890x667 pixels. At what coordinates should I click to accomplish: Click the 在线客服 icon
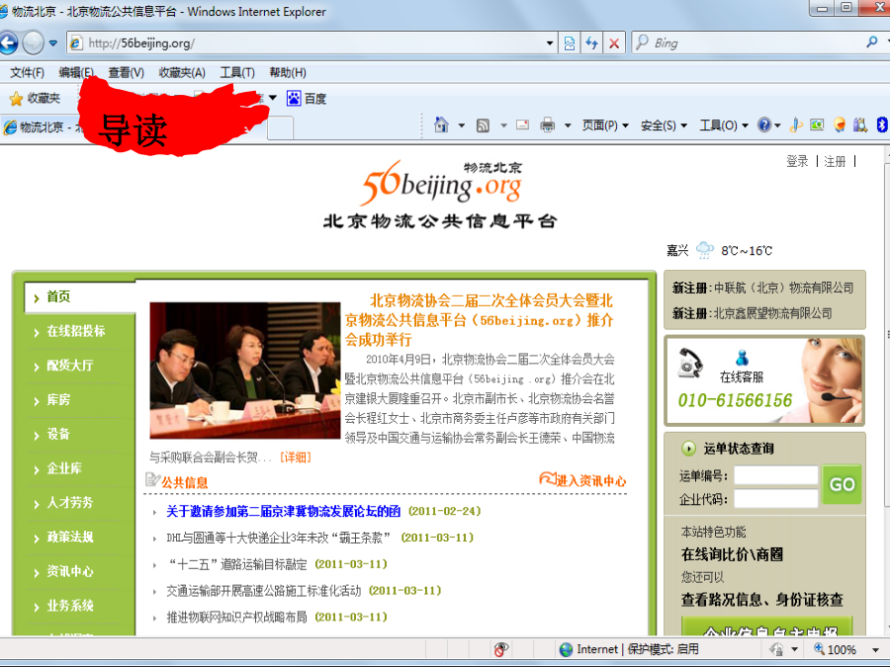[x=742, y=359]
